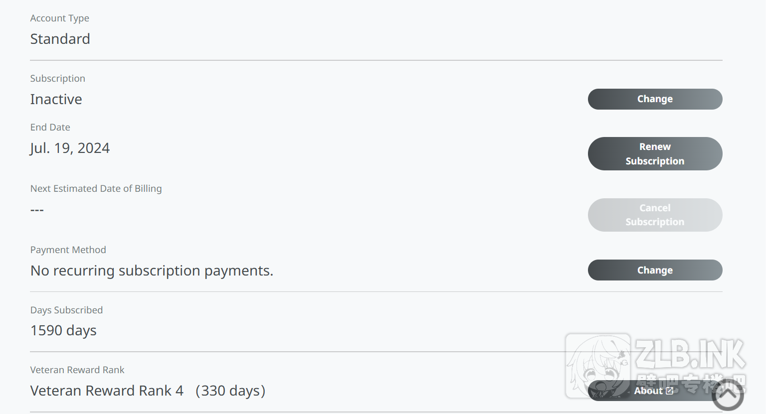This screenshot has height=414, width=766.
Task: Click the ZLB.INK watermark text
Action: (690, 354)
